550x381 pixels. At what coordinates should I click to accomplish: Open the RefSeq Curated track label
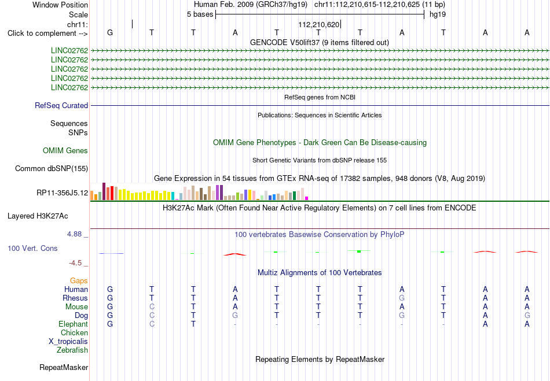coord(61,105)
